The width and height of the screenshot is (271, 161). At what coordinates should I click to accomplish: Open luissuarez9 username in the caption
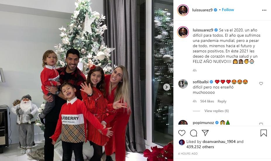(203, 30)
